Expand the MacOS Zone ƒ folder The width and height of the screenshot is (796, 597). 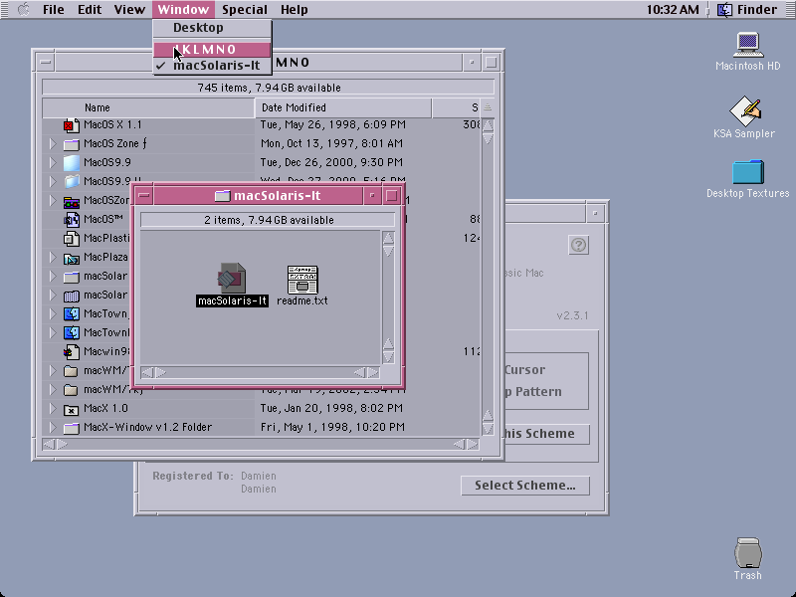coord(53,143)
